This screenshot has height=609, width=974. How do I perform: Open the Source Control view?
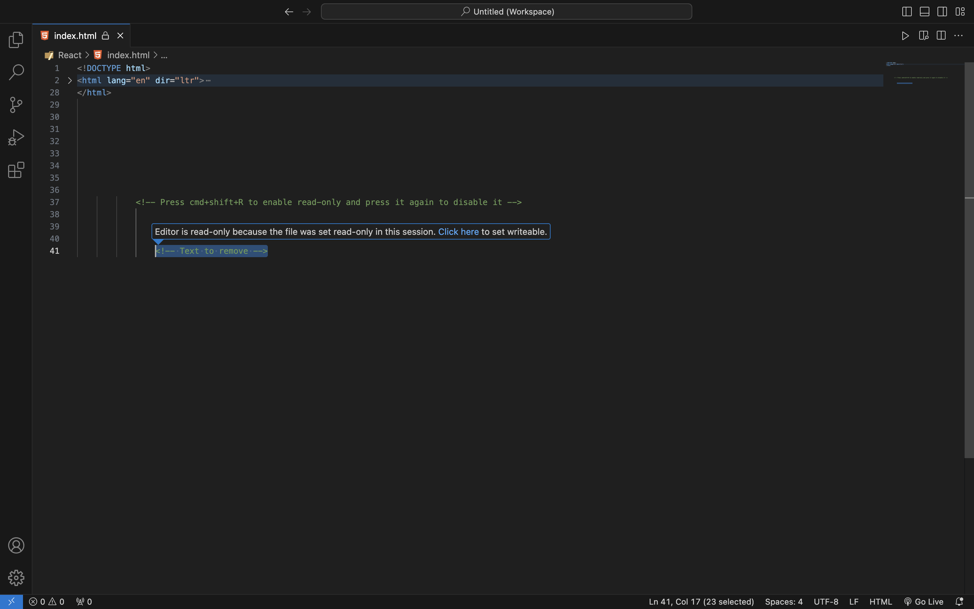pyautogui.click(x=16, y=105)
